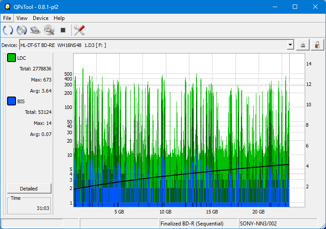The width and height of the screenshot is (326, 229).
Task: Close the QPxTool window
Action: pyautogui.click(x=315, y=7)
